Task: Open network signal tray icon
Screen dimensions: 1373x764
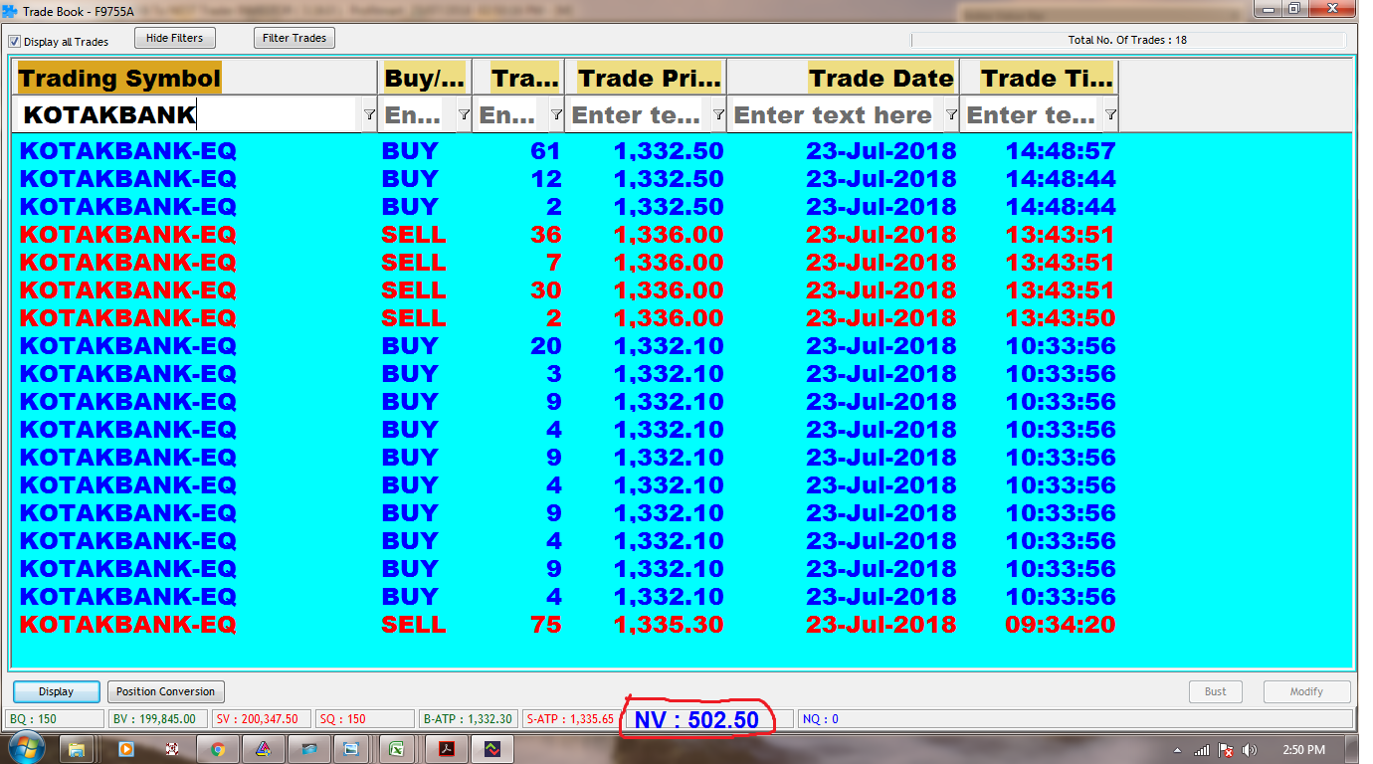Action: point(1202,750)
